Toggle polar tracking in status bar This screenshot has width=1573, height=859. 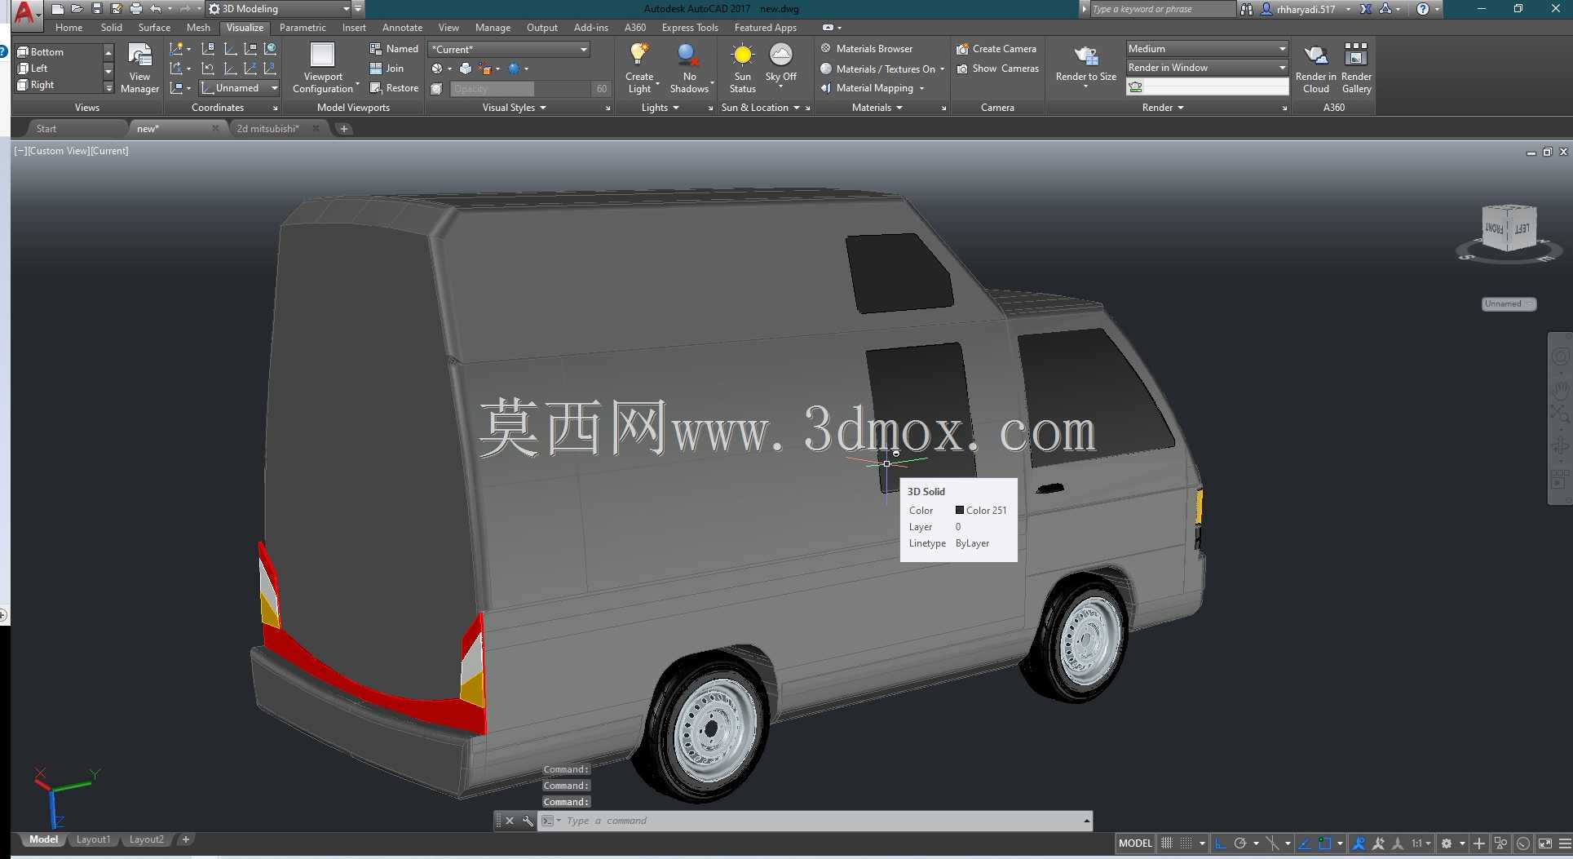(x=1240, y=844)
